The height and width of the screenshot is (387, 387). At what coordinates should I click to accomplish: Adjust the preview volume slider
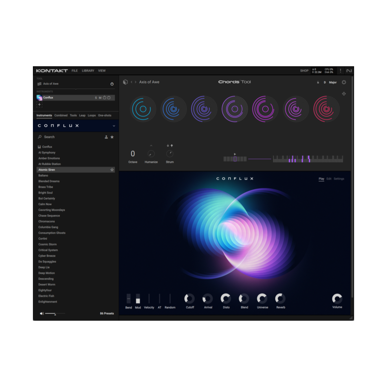click(55, 313)
